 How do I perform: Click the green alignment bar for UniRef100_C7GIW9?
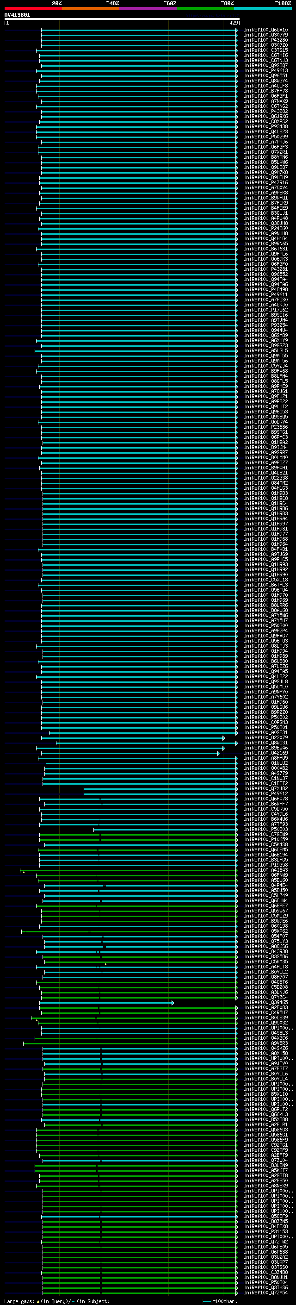point(139,835)
